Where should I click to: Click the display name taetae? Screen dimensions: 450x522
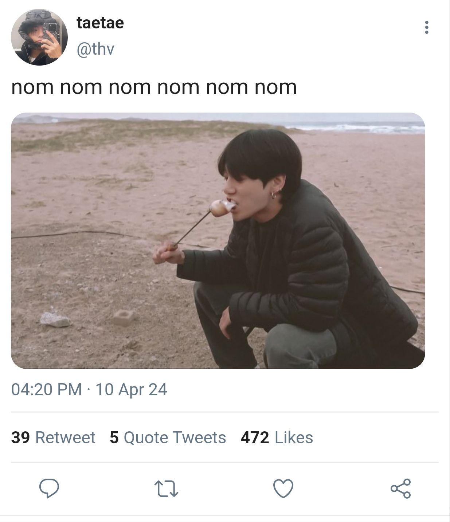(x=100, y=23)
